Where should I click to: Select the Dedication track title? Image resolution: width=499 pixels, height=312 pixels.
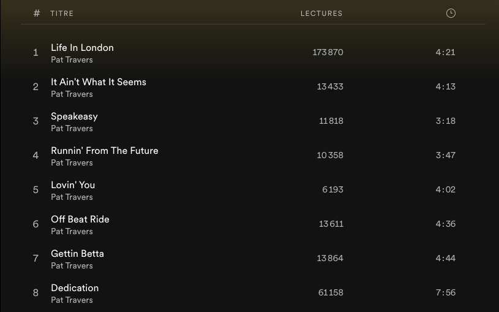click(x=75, y=288)
